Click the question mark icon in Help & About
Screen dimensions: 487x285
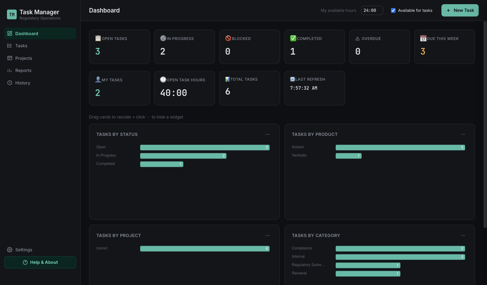25,262
